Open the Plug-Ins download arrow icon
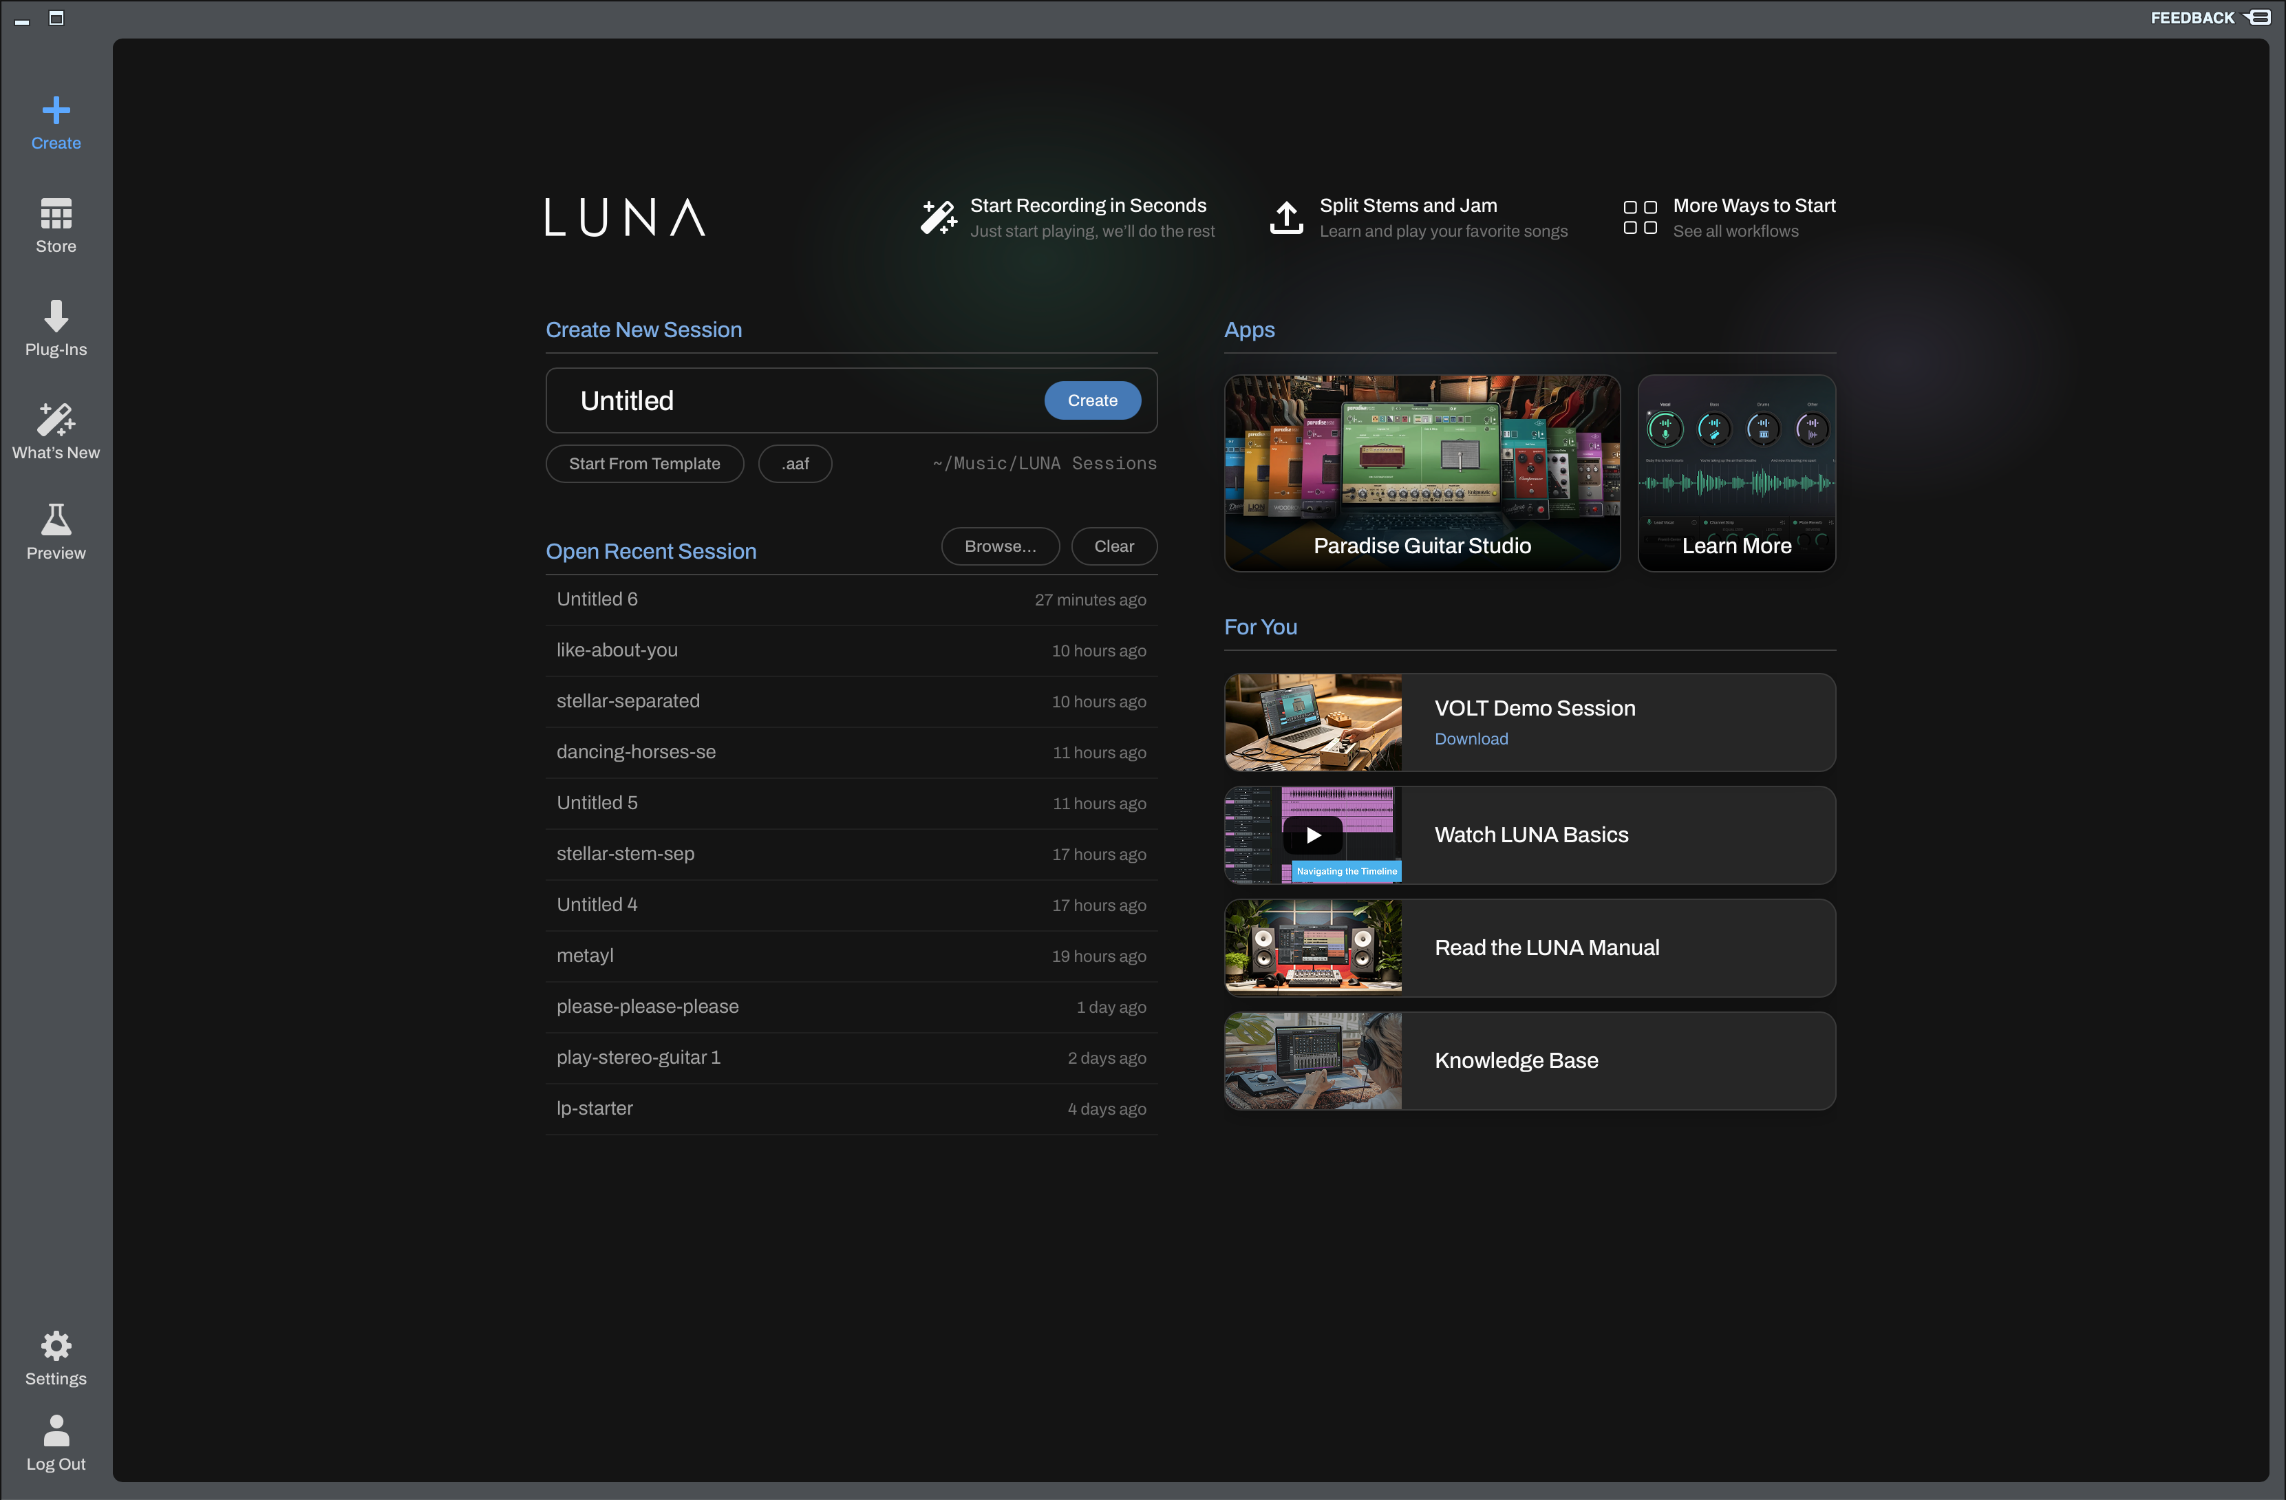The width and height of the screenshot is (2286, 1500). click(56, 316)
